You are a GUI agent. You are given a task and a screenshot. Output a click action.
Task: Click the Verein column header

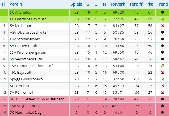(16, 4)
